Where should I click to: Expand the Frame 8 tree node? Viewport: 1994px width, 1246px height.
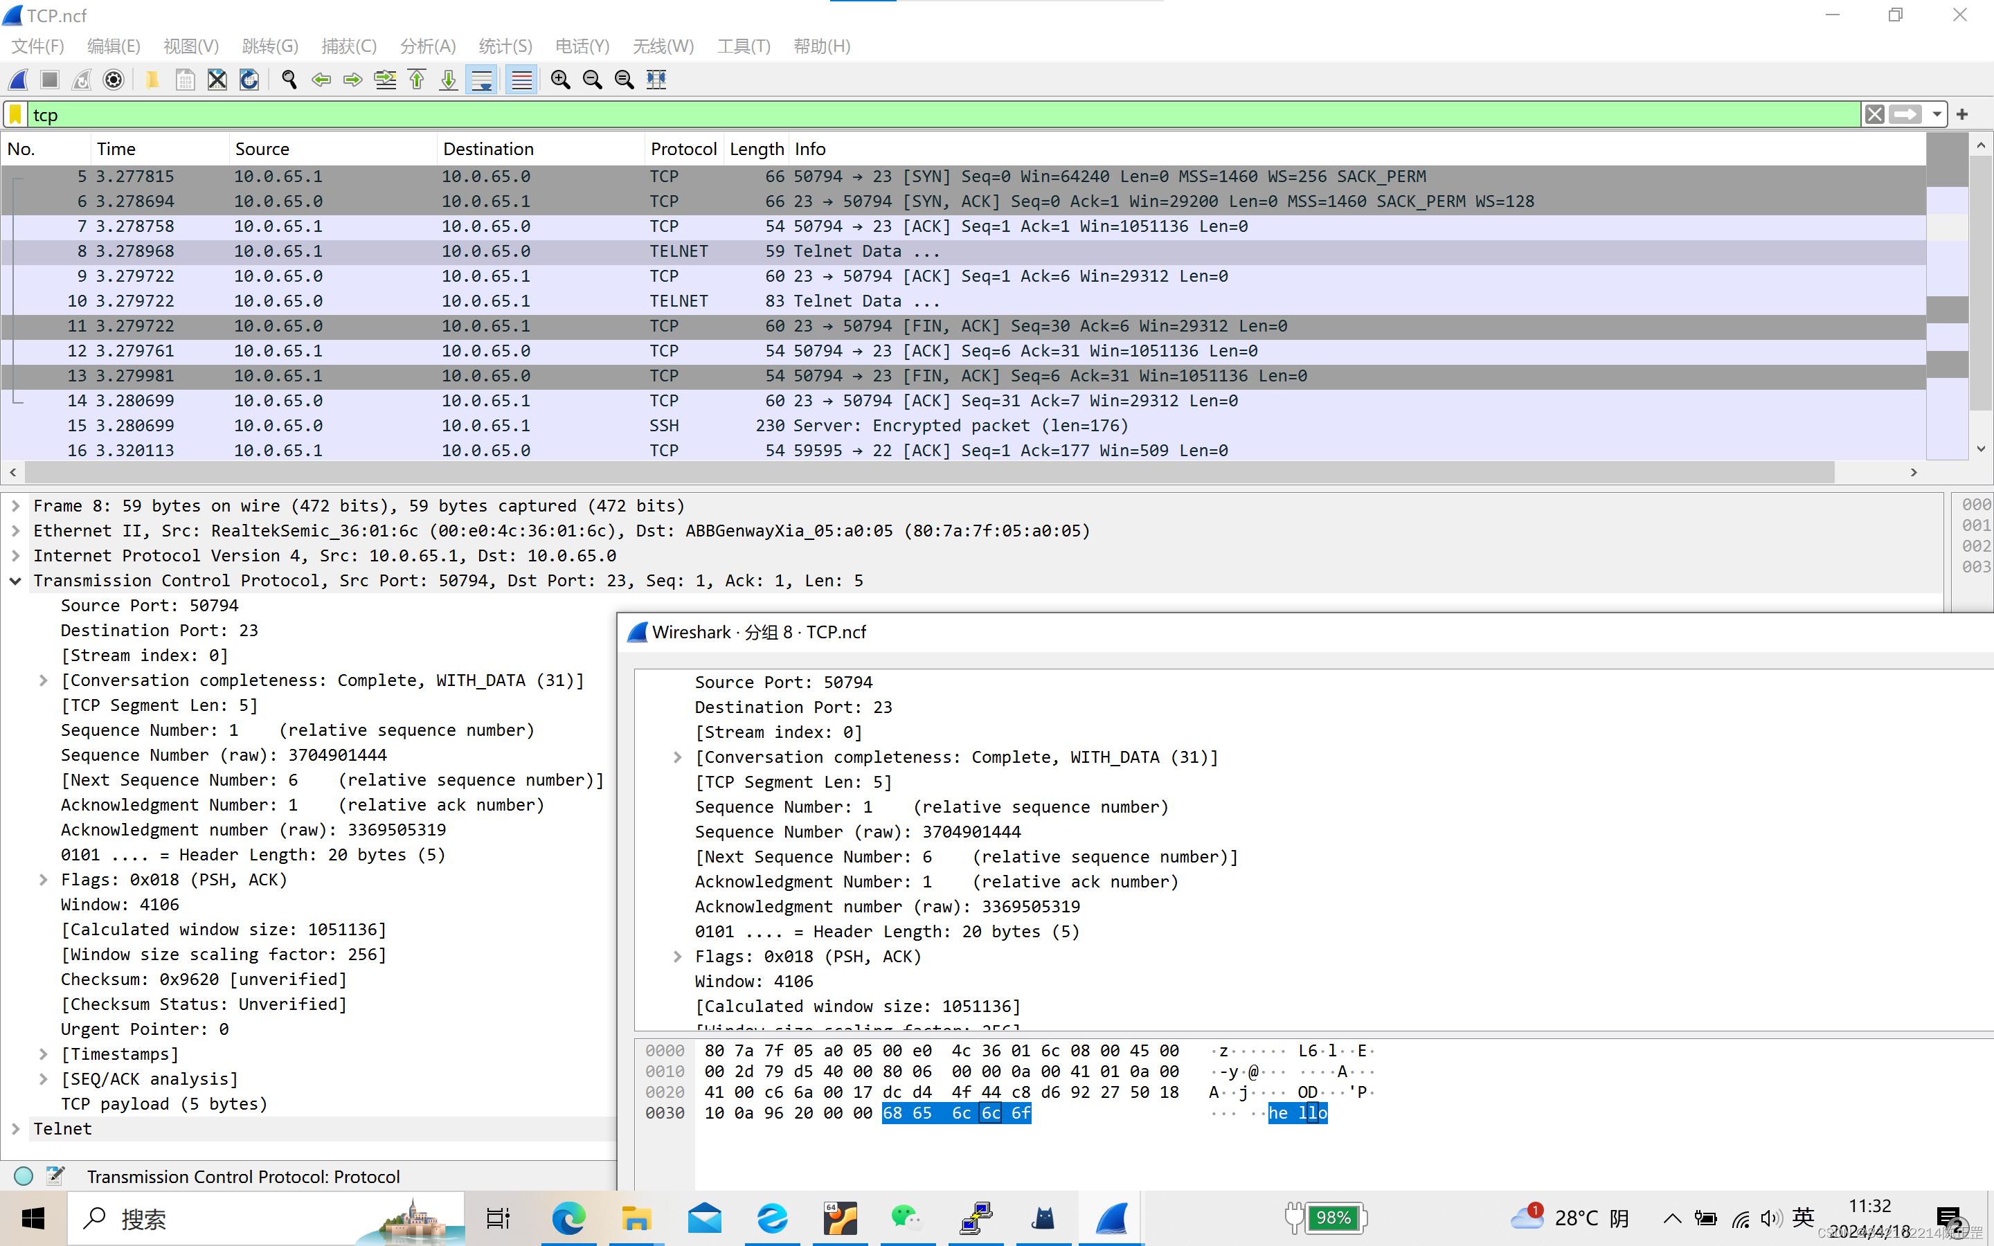click(16, 506)
